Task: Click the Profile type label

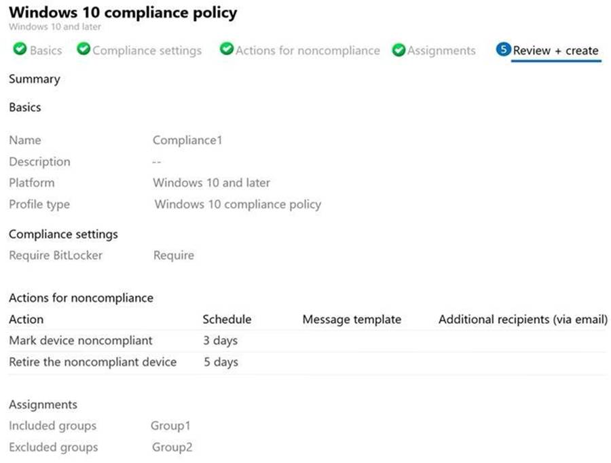Action: (x=39, y=204)
